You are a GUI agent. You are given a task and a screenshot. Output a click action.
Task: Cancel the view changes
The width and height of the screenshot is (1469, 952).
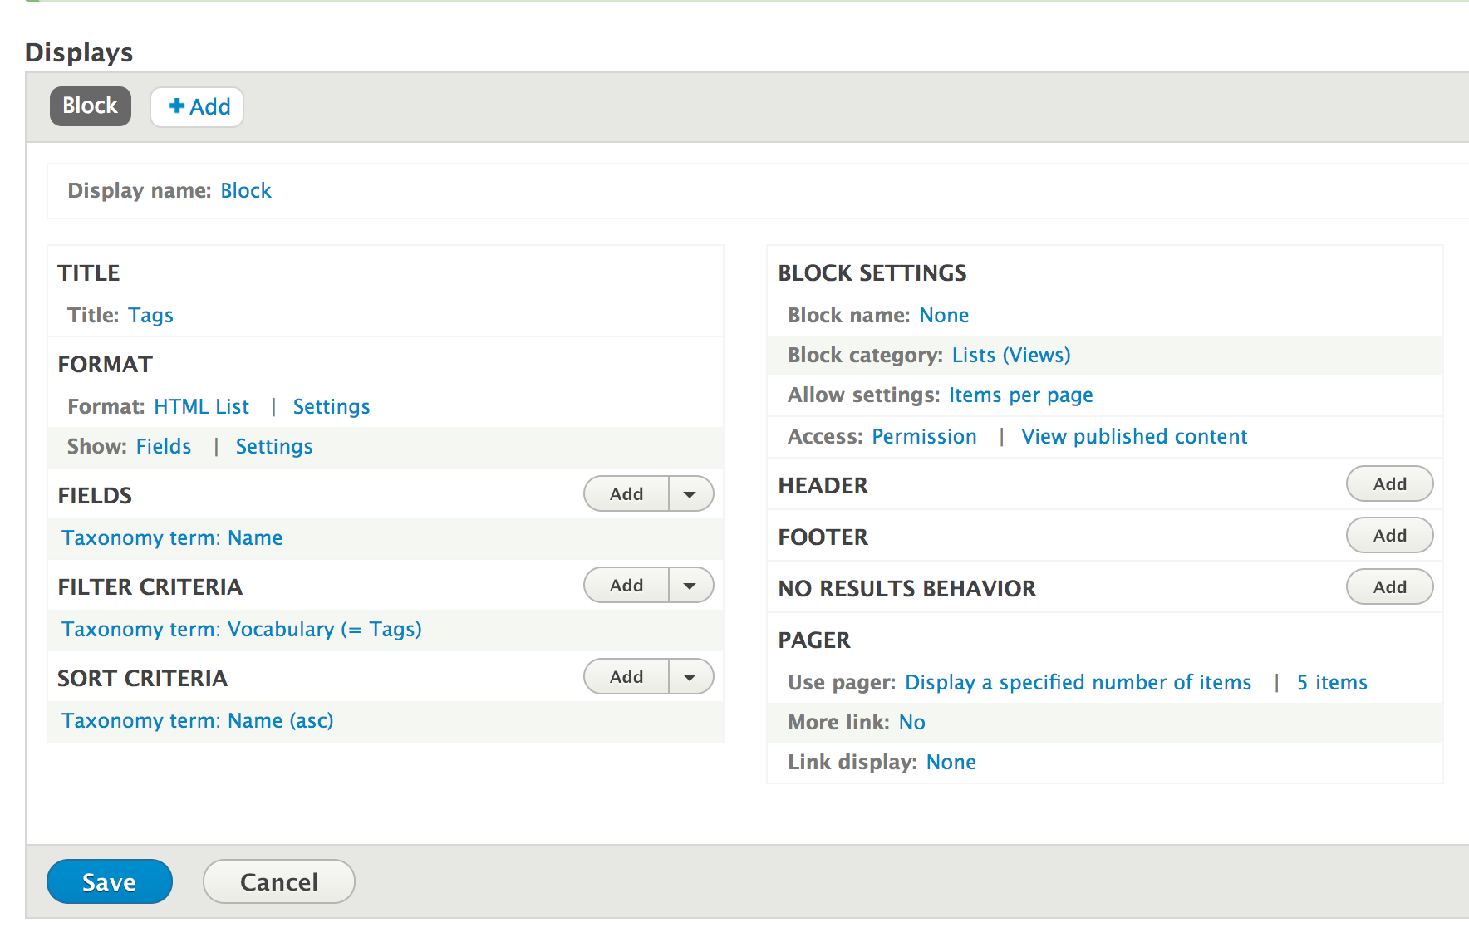coord(278,881)
